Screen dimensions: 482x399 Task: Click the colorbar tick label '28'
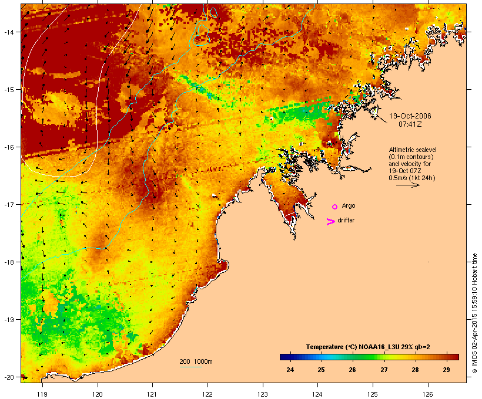point(415,370)
